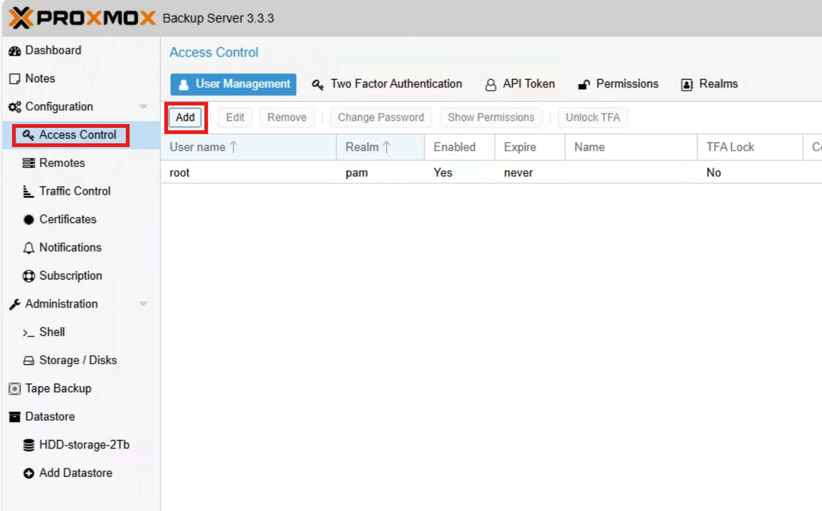Click the Change Password button

click(x=381, y=117)
